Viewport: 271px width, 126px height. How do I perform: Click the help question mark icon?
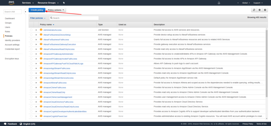click(265, 10)
